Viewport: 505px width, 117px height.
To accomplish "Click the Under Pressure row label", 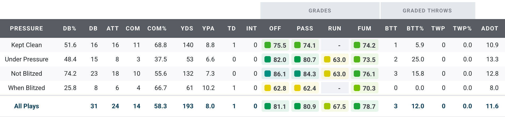I will pos(27,59).
